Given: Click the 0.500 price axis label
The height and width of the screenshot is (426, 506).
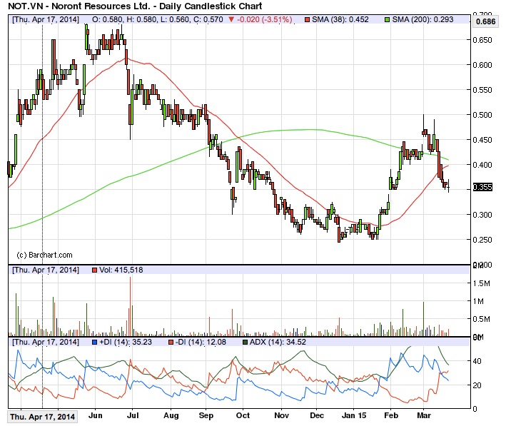Looking at the screenshot, I should tap(482, 115).
